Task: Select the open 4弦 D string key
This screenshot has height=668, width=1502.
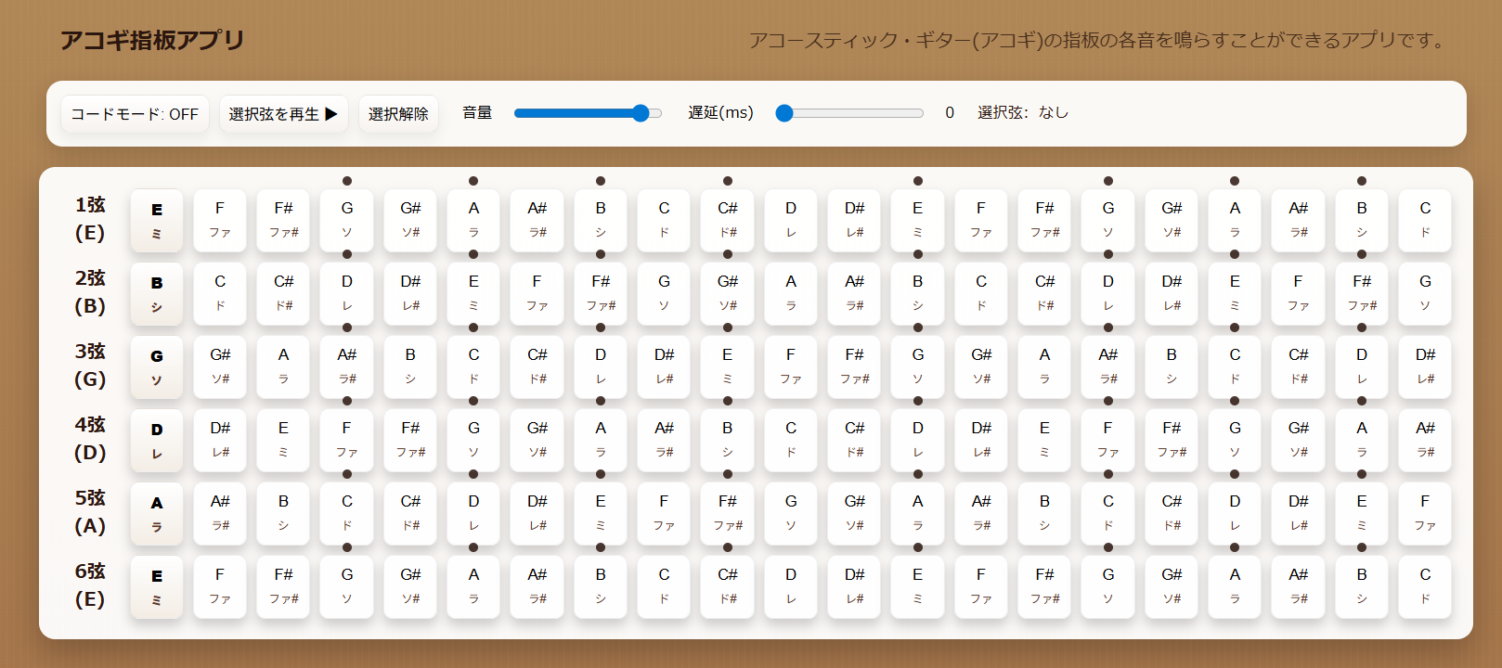Action: (x=157, y=441)
